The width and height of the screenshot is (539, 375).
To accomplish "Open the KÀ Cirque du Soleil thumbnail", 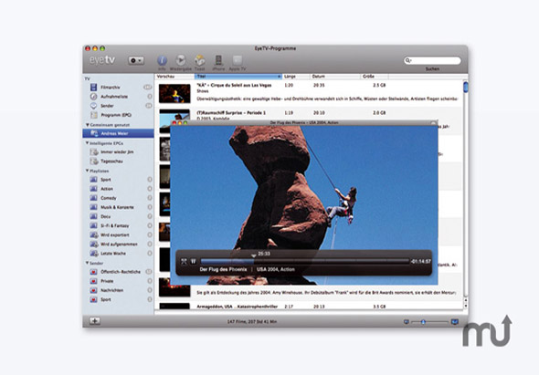I will (174, 93).
